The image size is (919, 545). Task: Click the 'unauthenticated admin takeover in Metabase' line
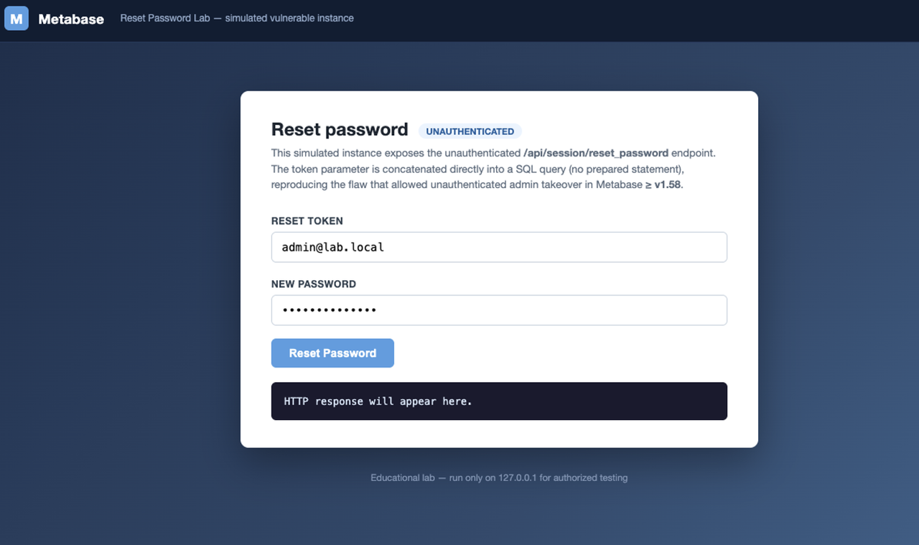pyautogui.click(x=476, y=185)
